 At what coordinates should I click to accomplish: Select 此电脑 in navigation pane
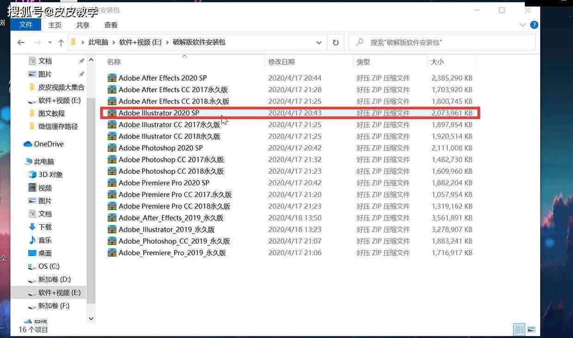(44, 161)
